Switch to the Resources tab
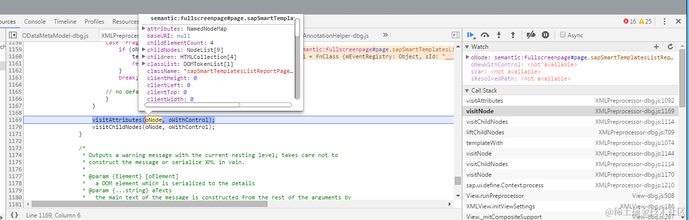The width and height of the screenshot is (689, 220). [125, 22]
